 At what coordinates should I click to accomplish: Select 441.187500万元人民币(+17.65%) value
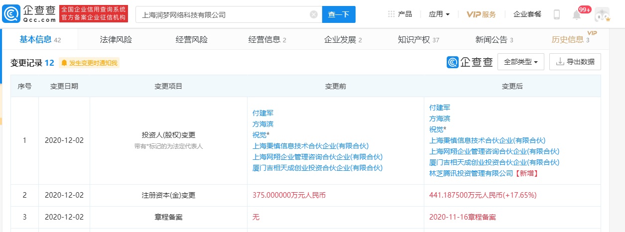483,196
